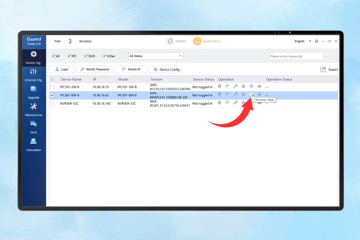This screenshot has height=240, width=360.
Task: Click the search magnifier icon
Action: 325,56
